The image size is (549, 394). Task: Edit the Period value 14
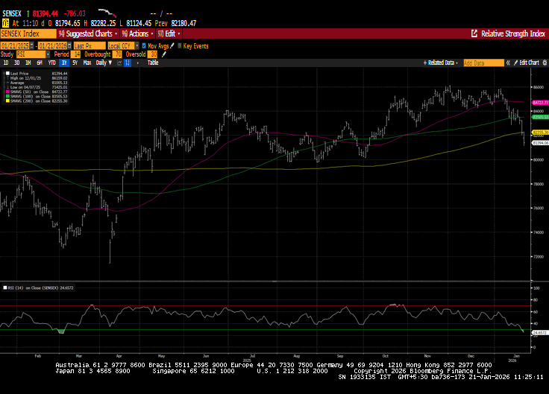(x=75, y=54)
